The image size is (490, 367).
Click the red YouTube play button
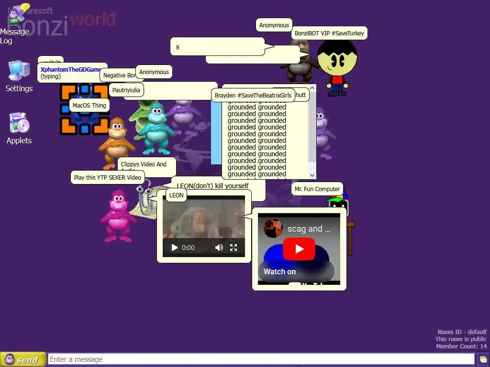[299, 248]
